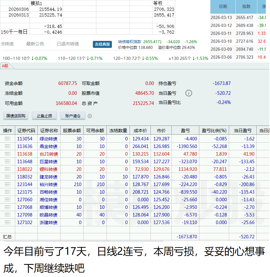This screenshot has height=277, width=270.
Task: Select spreadsheet cell 20260313
Action: 15,15
